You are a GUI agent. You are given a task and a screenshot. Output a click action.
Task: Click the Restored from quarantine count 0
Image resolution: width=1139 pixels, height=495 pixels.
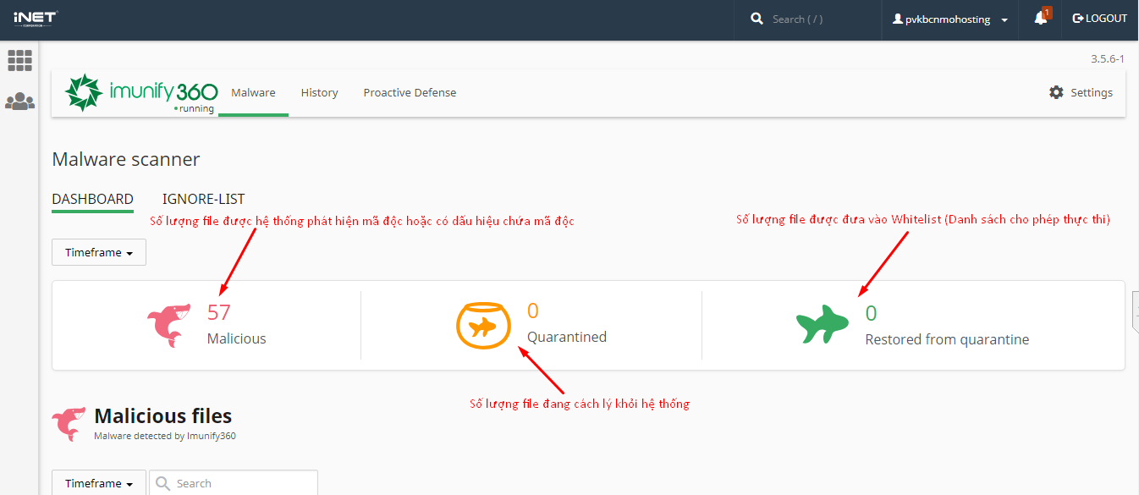871,313
